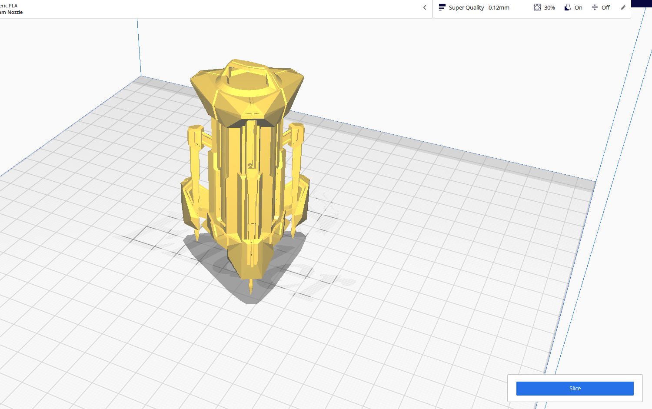The width and height of the screenshot is (652, 409).
Task: Toggle the support setting labeled On
Action: click(x=579, y=7)
